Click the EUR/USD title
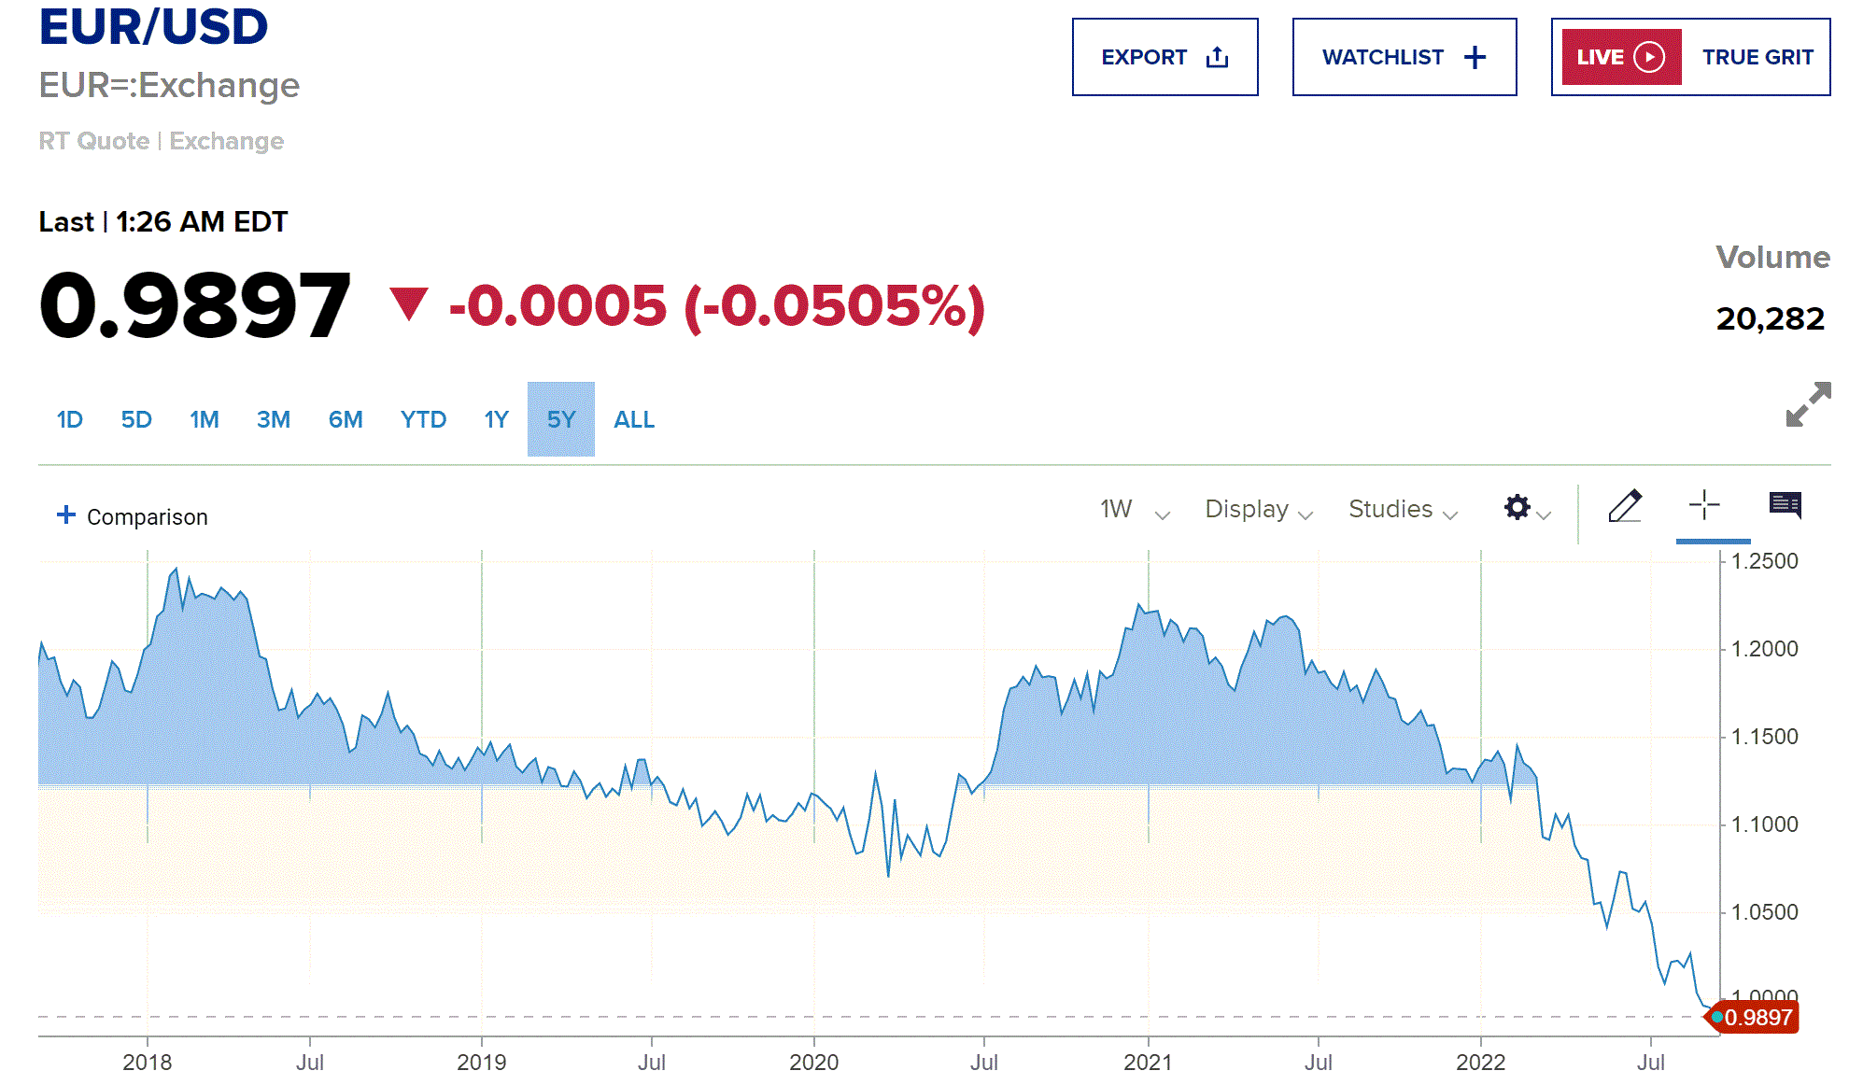 click(x=153, y=26)
